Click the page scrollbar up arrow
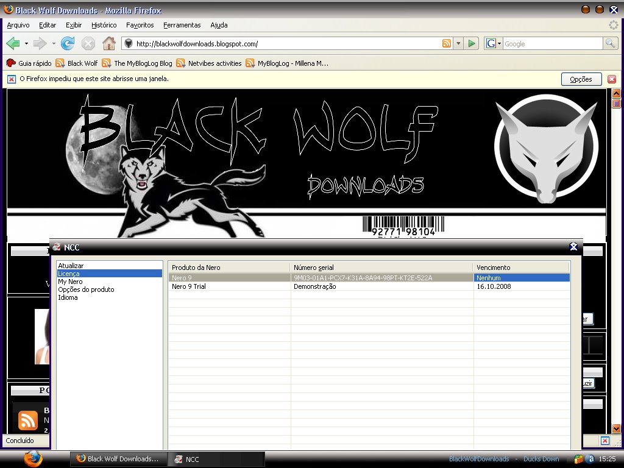 pyautogui.click(x=616, y=93)
